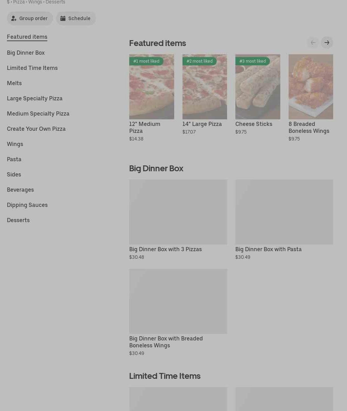Open the Wings category in sidebar
The image size is (347, 411).
click(15, 144)
